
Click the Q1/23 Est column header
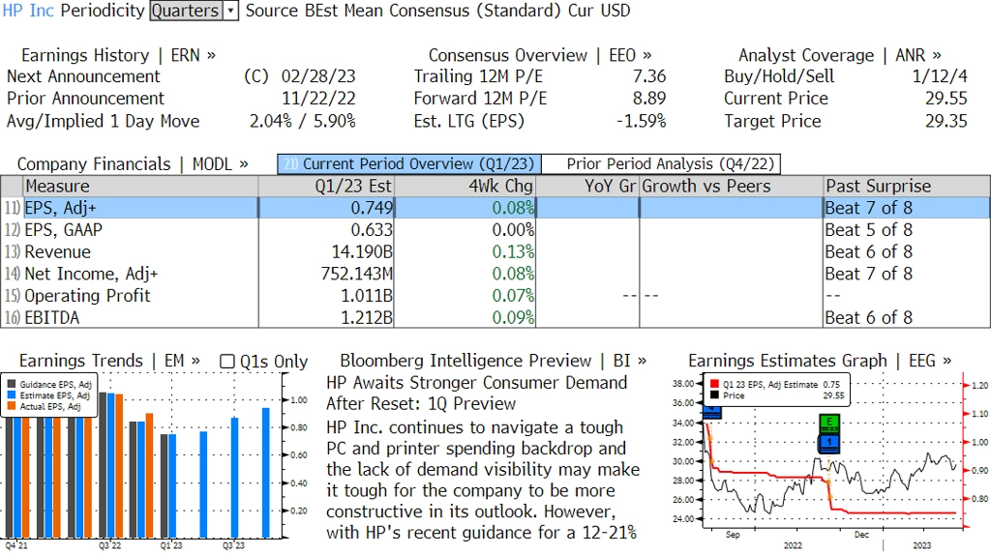(326, 187)
